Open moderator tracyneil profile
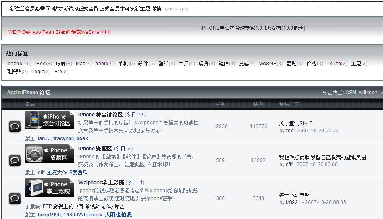The image size is (383, 219). click(63, 139)
